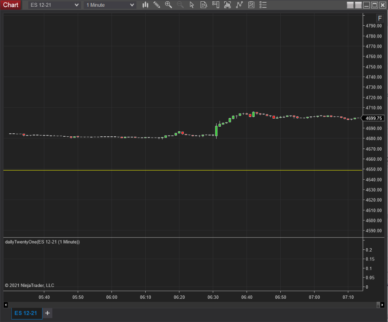Viewport: 388px width, 322px height.
Task: Select the ES 12-21 chart tab
Action: click(27, 313)
